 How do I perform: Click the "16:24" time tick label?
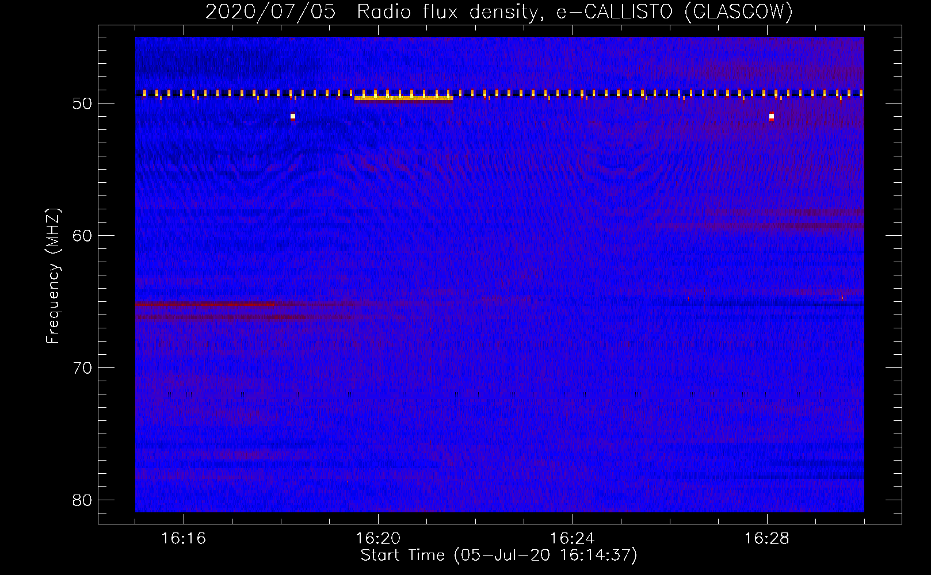tap(573, 539)
